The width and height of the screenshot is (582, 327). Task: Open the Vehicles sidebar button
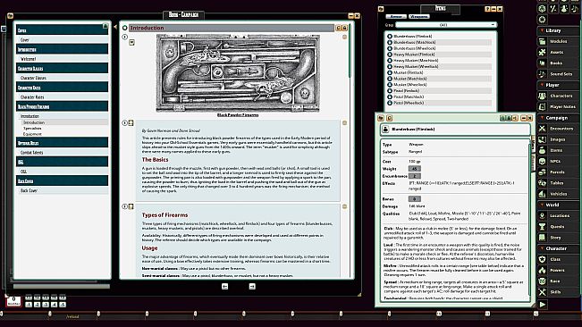tap(558, 194)
